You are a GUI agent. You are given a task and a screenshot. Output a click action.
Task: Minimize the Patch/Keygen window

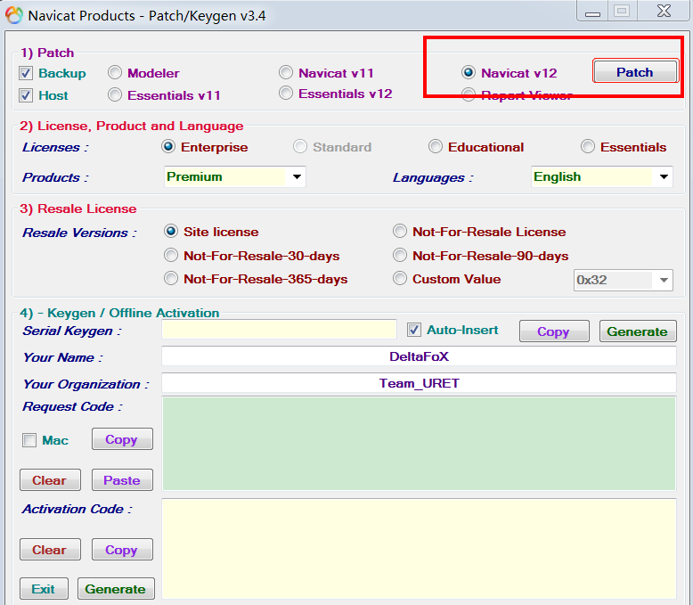(x=592, y=11)
